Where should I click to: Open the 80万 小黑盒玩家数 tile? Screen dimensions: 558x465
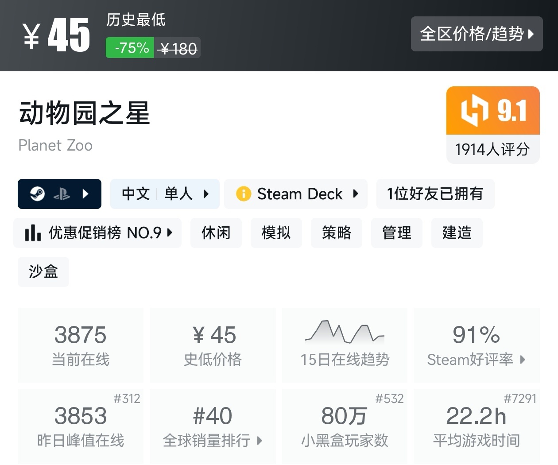(x=345, y=426)
